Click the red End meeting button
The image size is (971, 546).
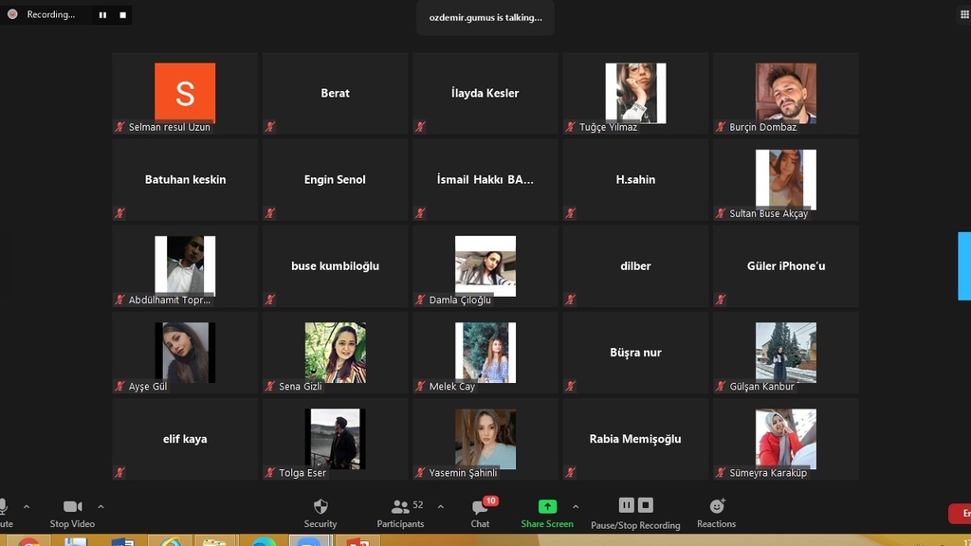(x=960, y=513)
